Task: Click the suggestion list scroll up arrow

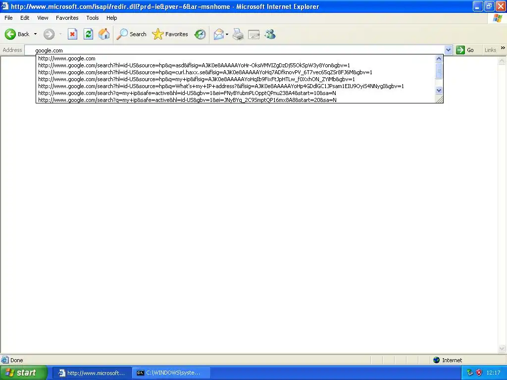Action: (439, 58)
